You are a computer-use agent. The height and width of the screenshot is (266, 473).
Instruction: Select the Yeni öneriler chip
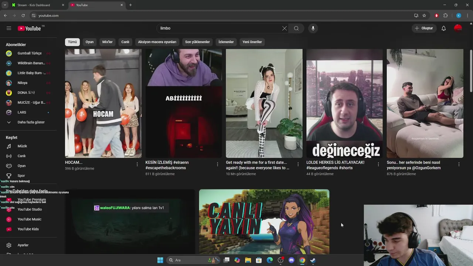coord(252,42)
